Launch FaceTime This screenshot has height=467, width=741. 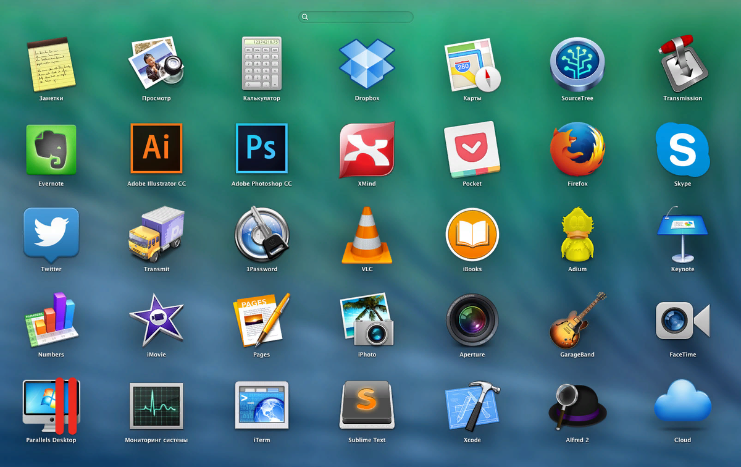[682, 321]
